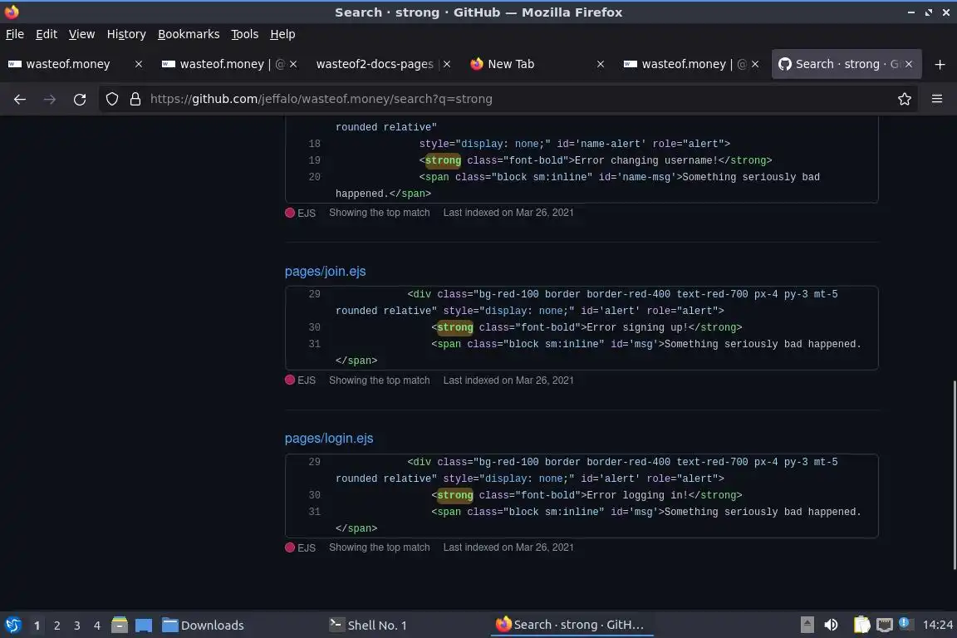
Task: Click the tray up-arrow eject icon
Action: click(807, 626)
